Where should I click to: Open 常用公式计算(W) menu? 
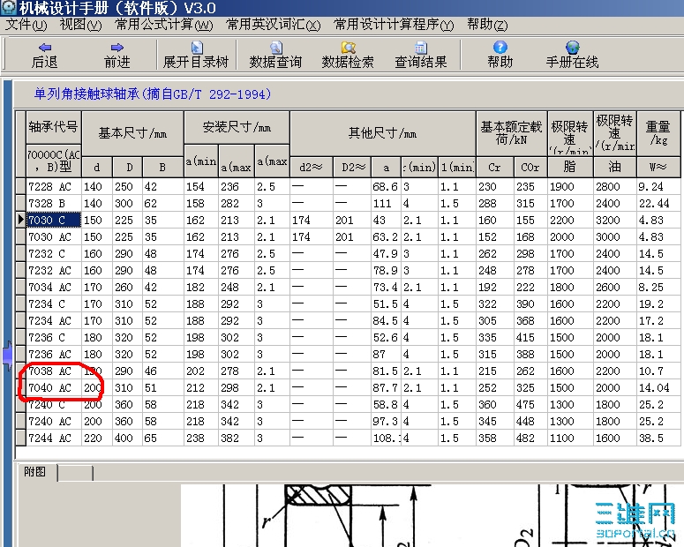coord(164,25)
